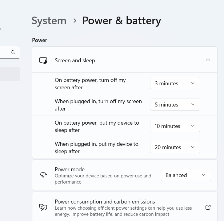The image size is (224, 221).
Task: Click the external link icon for carbon emissions
Action: [x=208, y=207]
